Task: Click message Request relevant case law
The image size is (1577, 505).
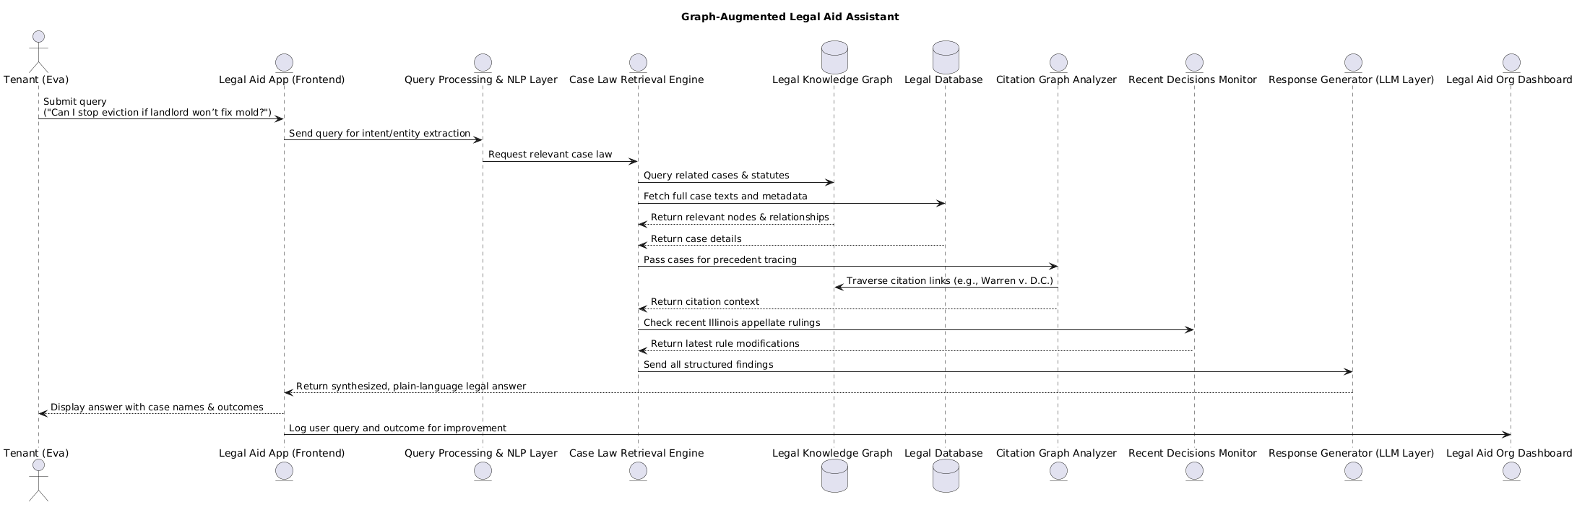Action: click(550, 155)
